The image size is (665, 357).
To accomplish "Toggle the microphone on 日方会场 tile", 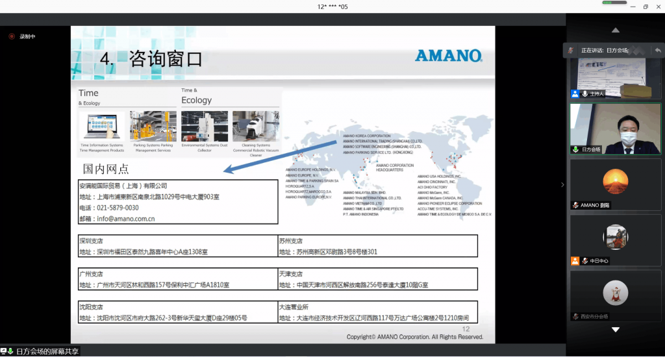I will click(x=575, y=149).
